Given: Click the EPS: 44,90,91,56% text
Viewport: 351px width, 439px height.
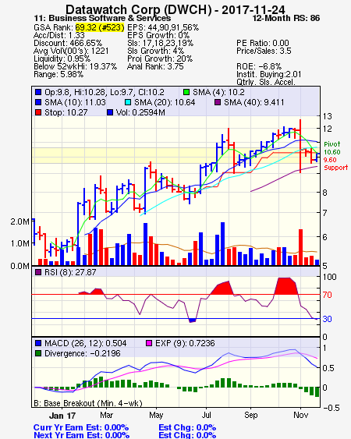Looking at the screenshot, I should [163, 27].
